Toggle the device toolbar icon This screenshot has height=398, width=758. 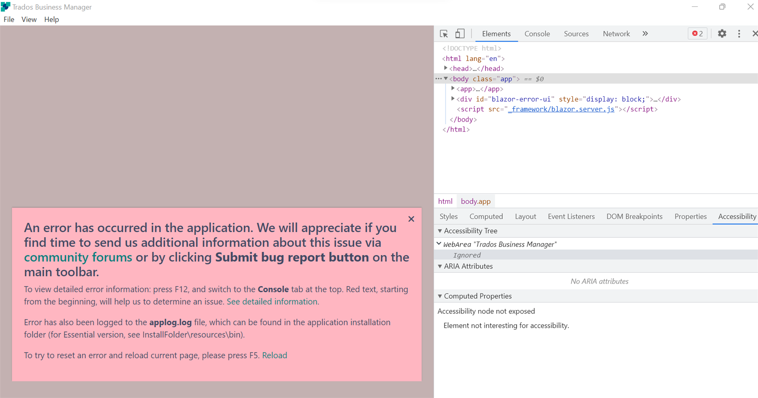tap(460, 34)
